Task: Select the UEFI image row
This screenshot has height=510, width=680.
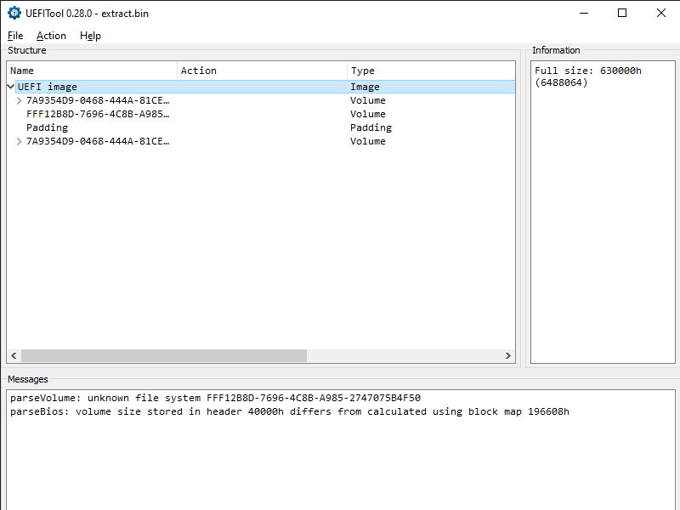Action: click(x=265, y=87)
